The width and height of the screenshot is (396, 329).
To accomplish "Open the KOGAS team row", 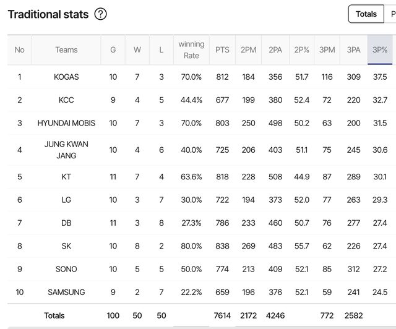I will coord(66,77).
